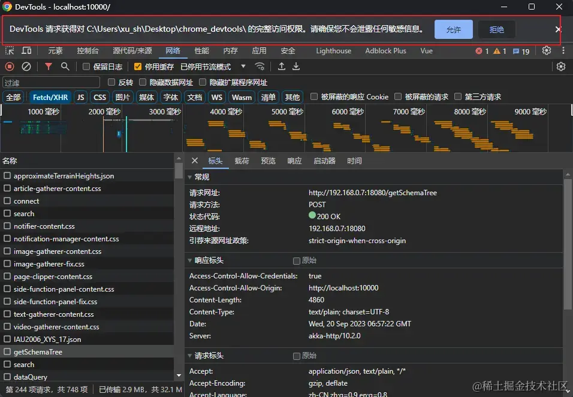
Task: Click the request list scrollbar thumb
Action: coord(179,171)
